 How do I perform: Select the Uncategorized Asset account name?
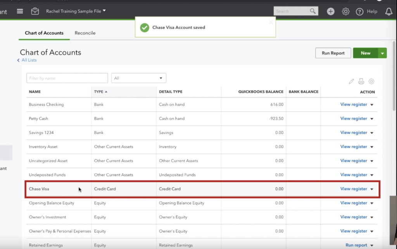pos(48,160)
